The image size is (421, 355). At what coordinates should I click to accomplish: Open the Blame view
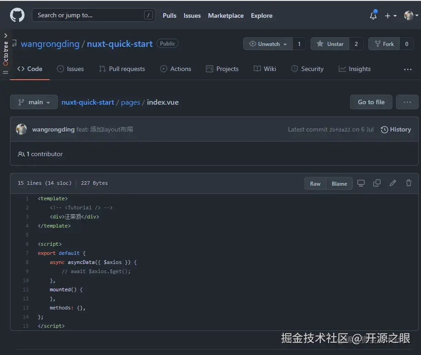[339, 183]
